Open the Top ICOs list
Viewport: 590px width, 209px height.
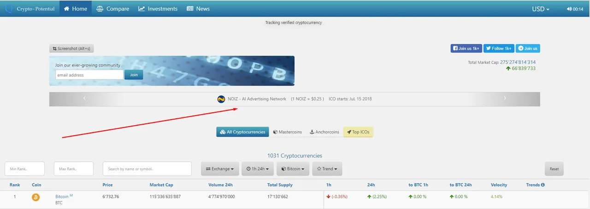(359, 132)
